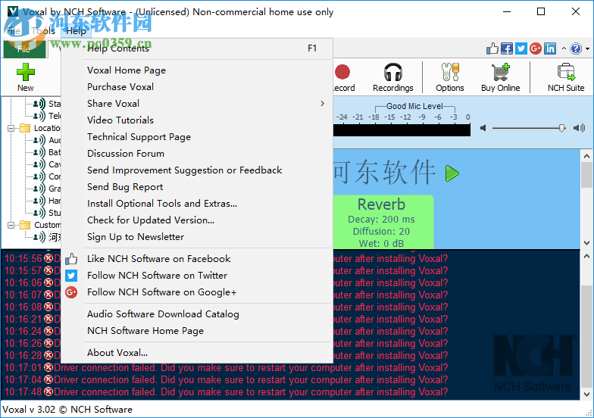The image size is (594, 418).
Task: Click the Facebook thumbs-up icon in Help menu
Action: tap(71, 259)
